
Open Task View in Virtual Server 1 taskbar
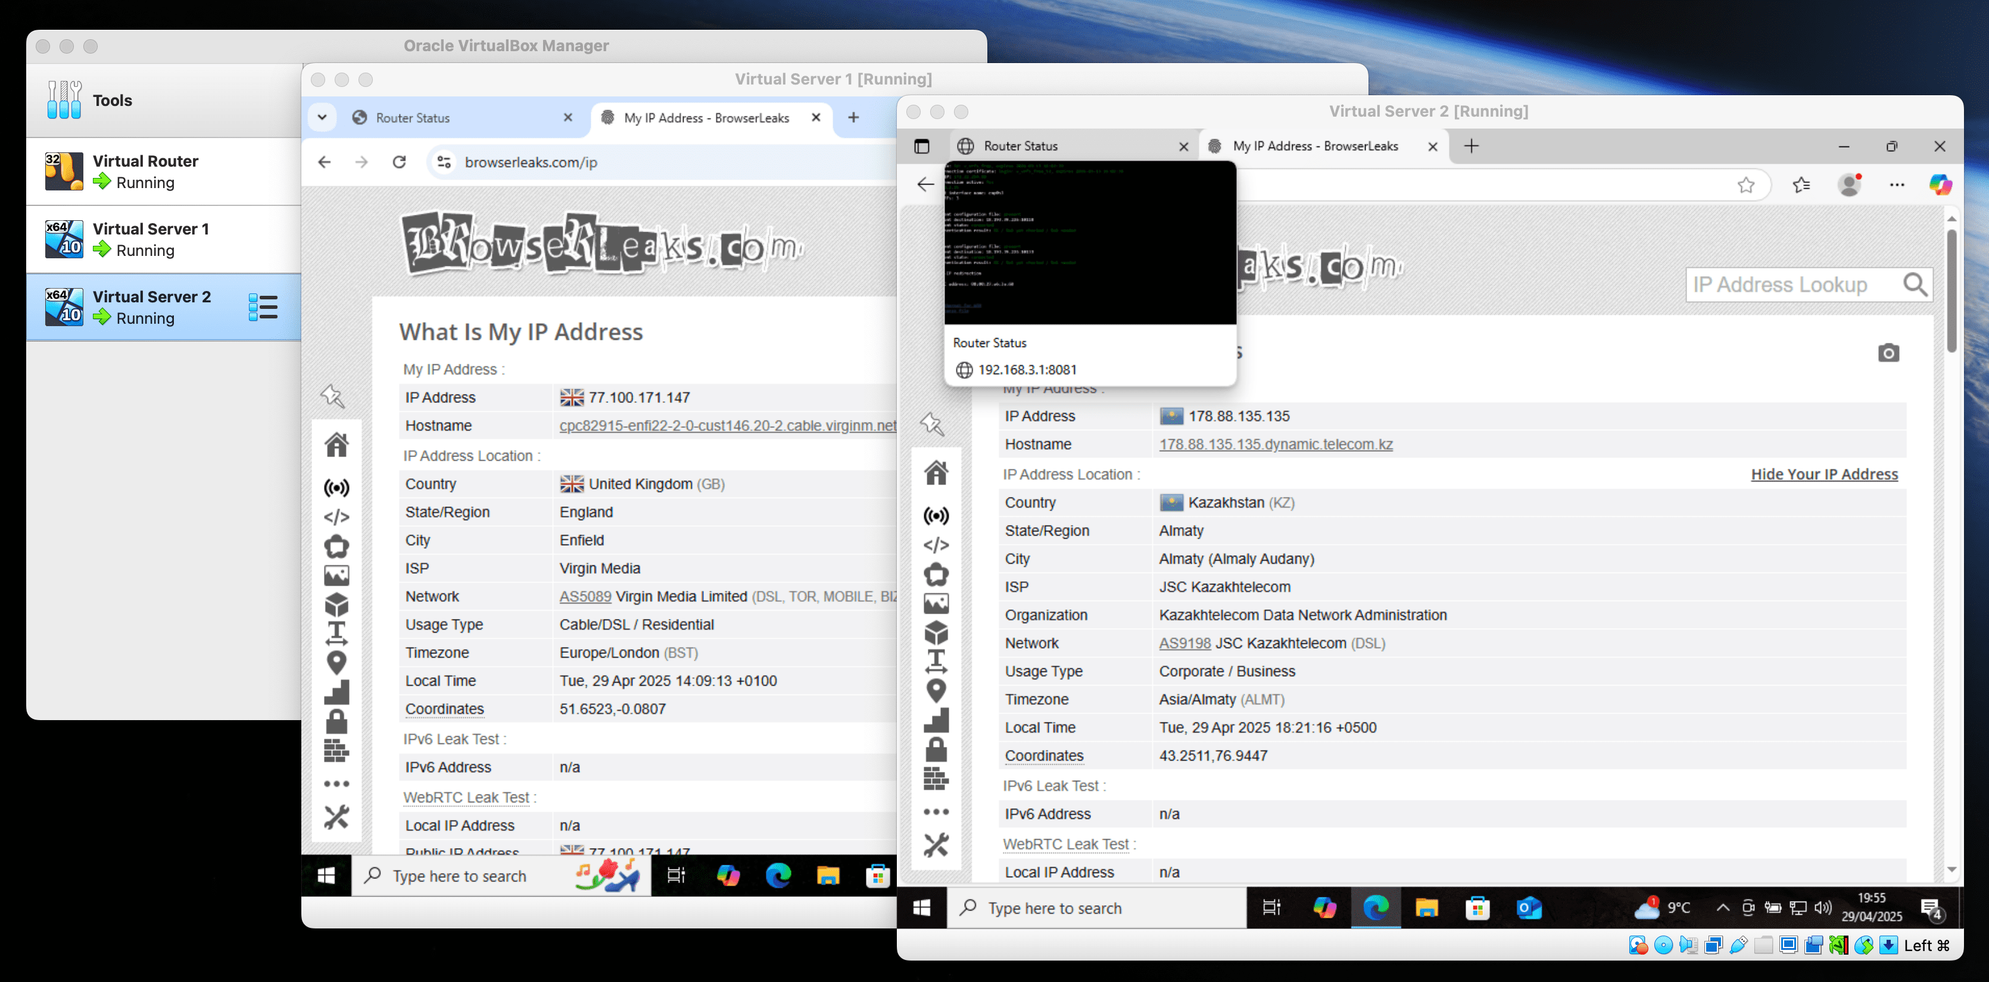coord(676,875)
